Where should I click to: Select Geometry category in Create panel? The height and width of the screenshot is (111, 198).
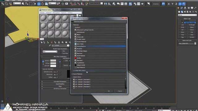179,12
